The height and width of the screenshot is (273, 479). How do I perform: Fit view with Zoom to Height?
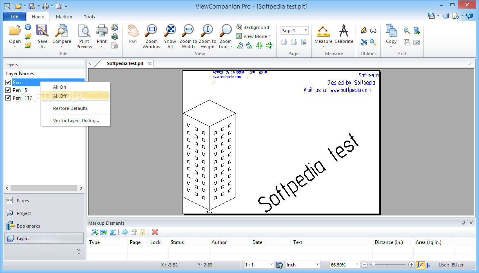pos(207,36)
